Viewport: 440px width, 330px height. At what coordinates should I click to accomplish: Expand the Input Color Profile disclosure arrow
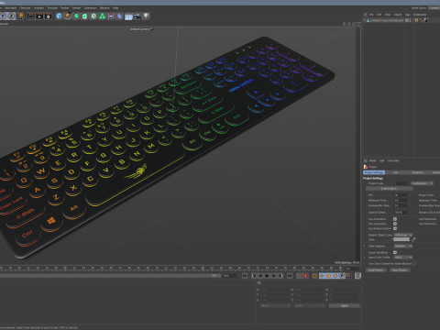click(x=365, y=258)
